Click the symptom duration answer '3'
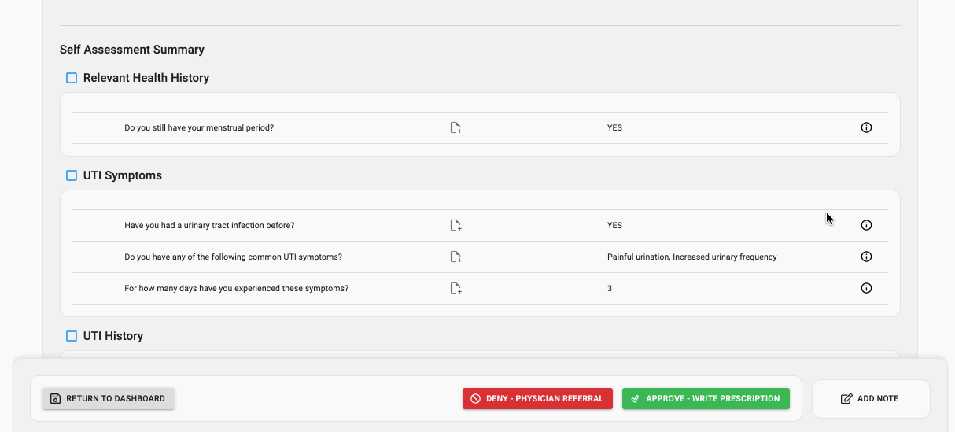The width and height of the screenshot is (955, 432). [x=610, y=288]
